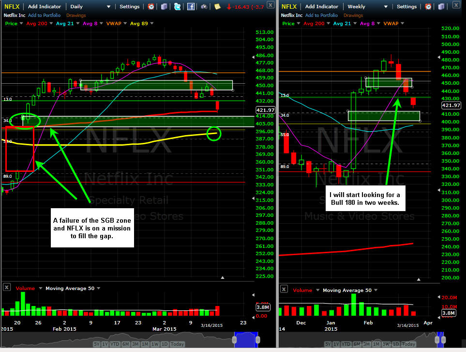Select Today range in Weekly chart
The image size is (466, 352).
pos(408,344)
